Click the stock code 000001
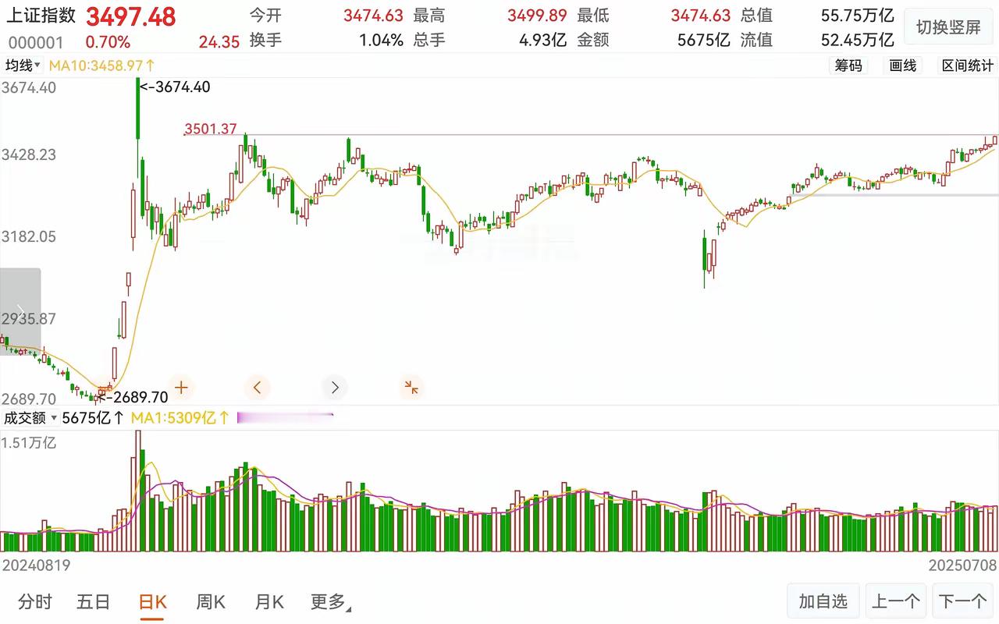The height and width of the screenshot is (624, 999). (x=35, y=42)
